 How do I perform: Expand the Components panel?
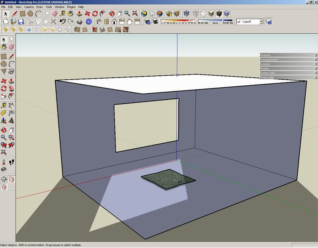(287, 60)
